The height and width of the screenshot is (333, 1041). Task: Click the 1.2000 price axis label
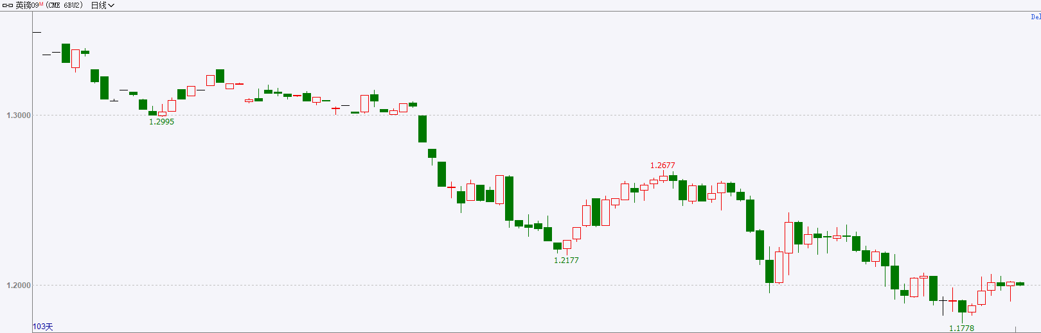point(19,286)
